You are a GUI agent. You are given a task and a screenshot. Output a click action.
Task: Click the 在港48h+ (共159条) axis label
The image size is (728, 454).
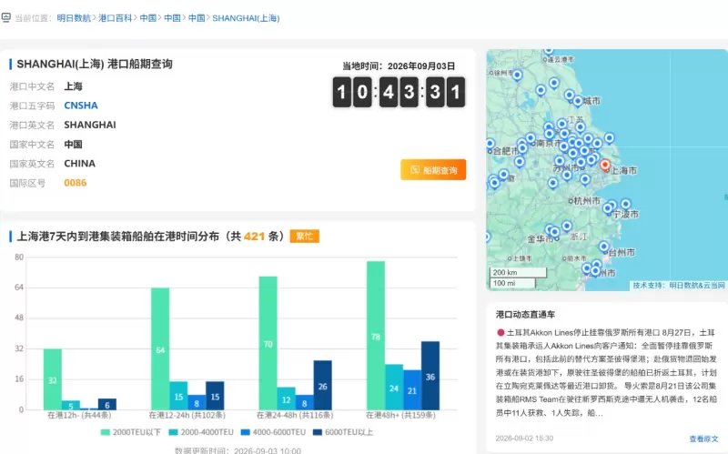400,415
